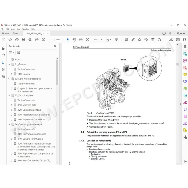The image size is (188, 188).
Task: Add document to starred files
Action: point(10,40)
